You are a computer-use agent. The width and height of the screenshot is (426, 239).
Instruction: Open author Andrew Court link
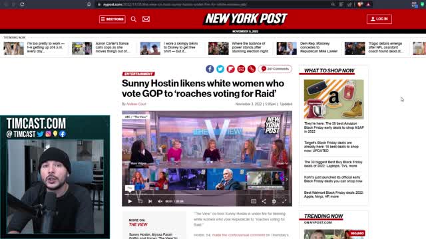(136, 104)
